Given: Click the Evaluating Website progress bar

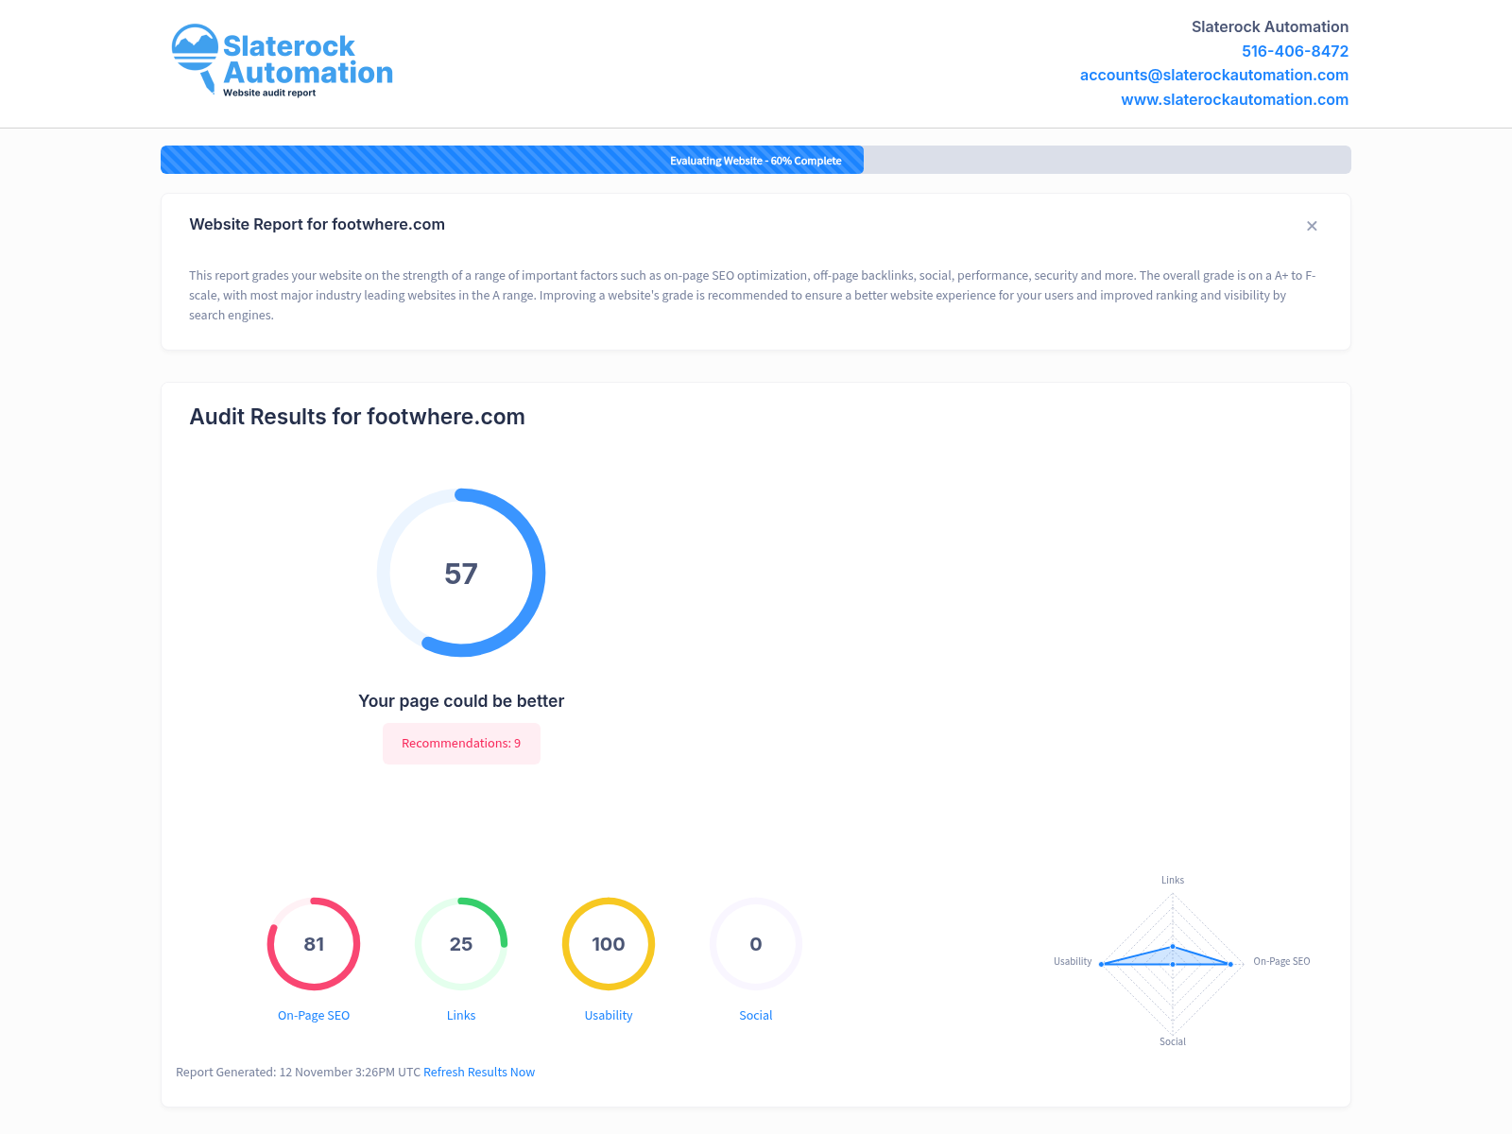Looking at the screenshot, I should point(756,160).
